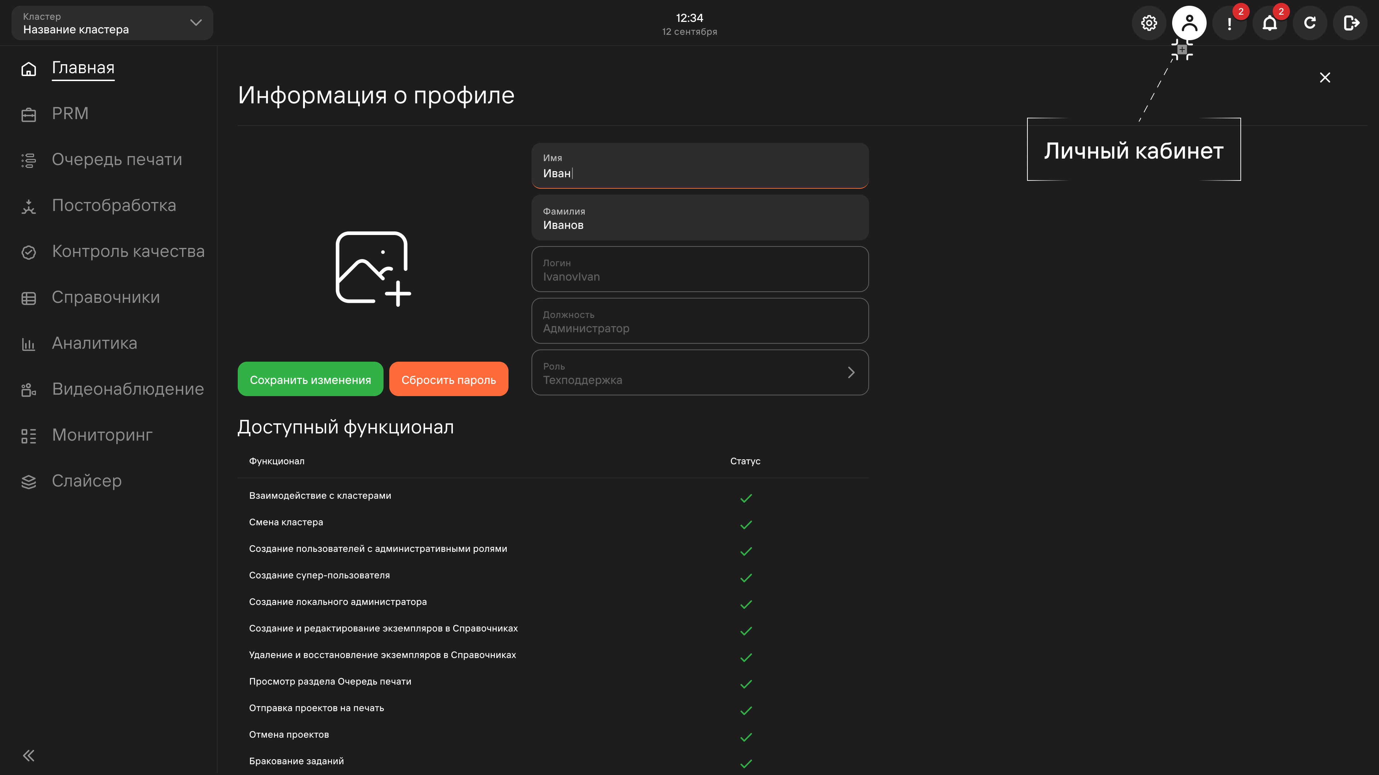Open the settings gear icon

[x=1149, y=23]
